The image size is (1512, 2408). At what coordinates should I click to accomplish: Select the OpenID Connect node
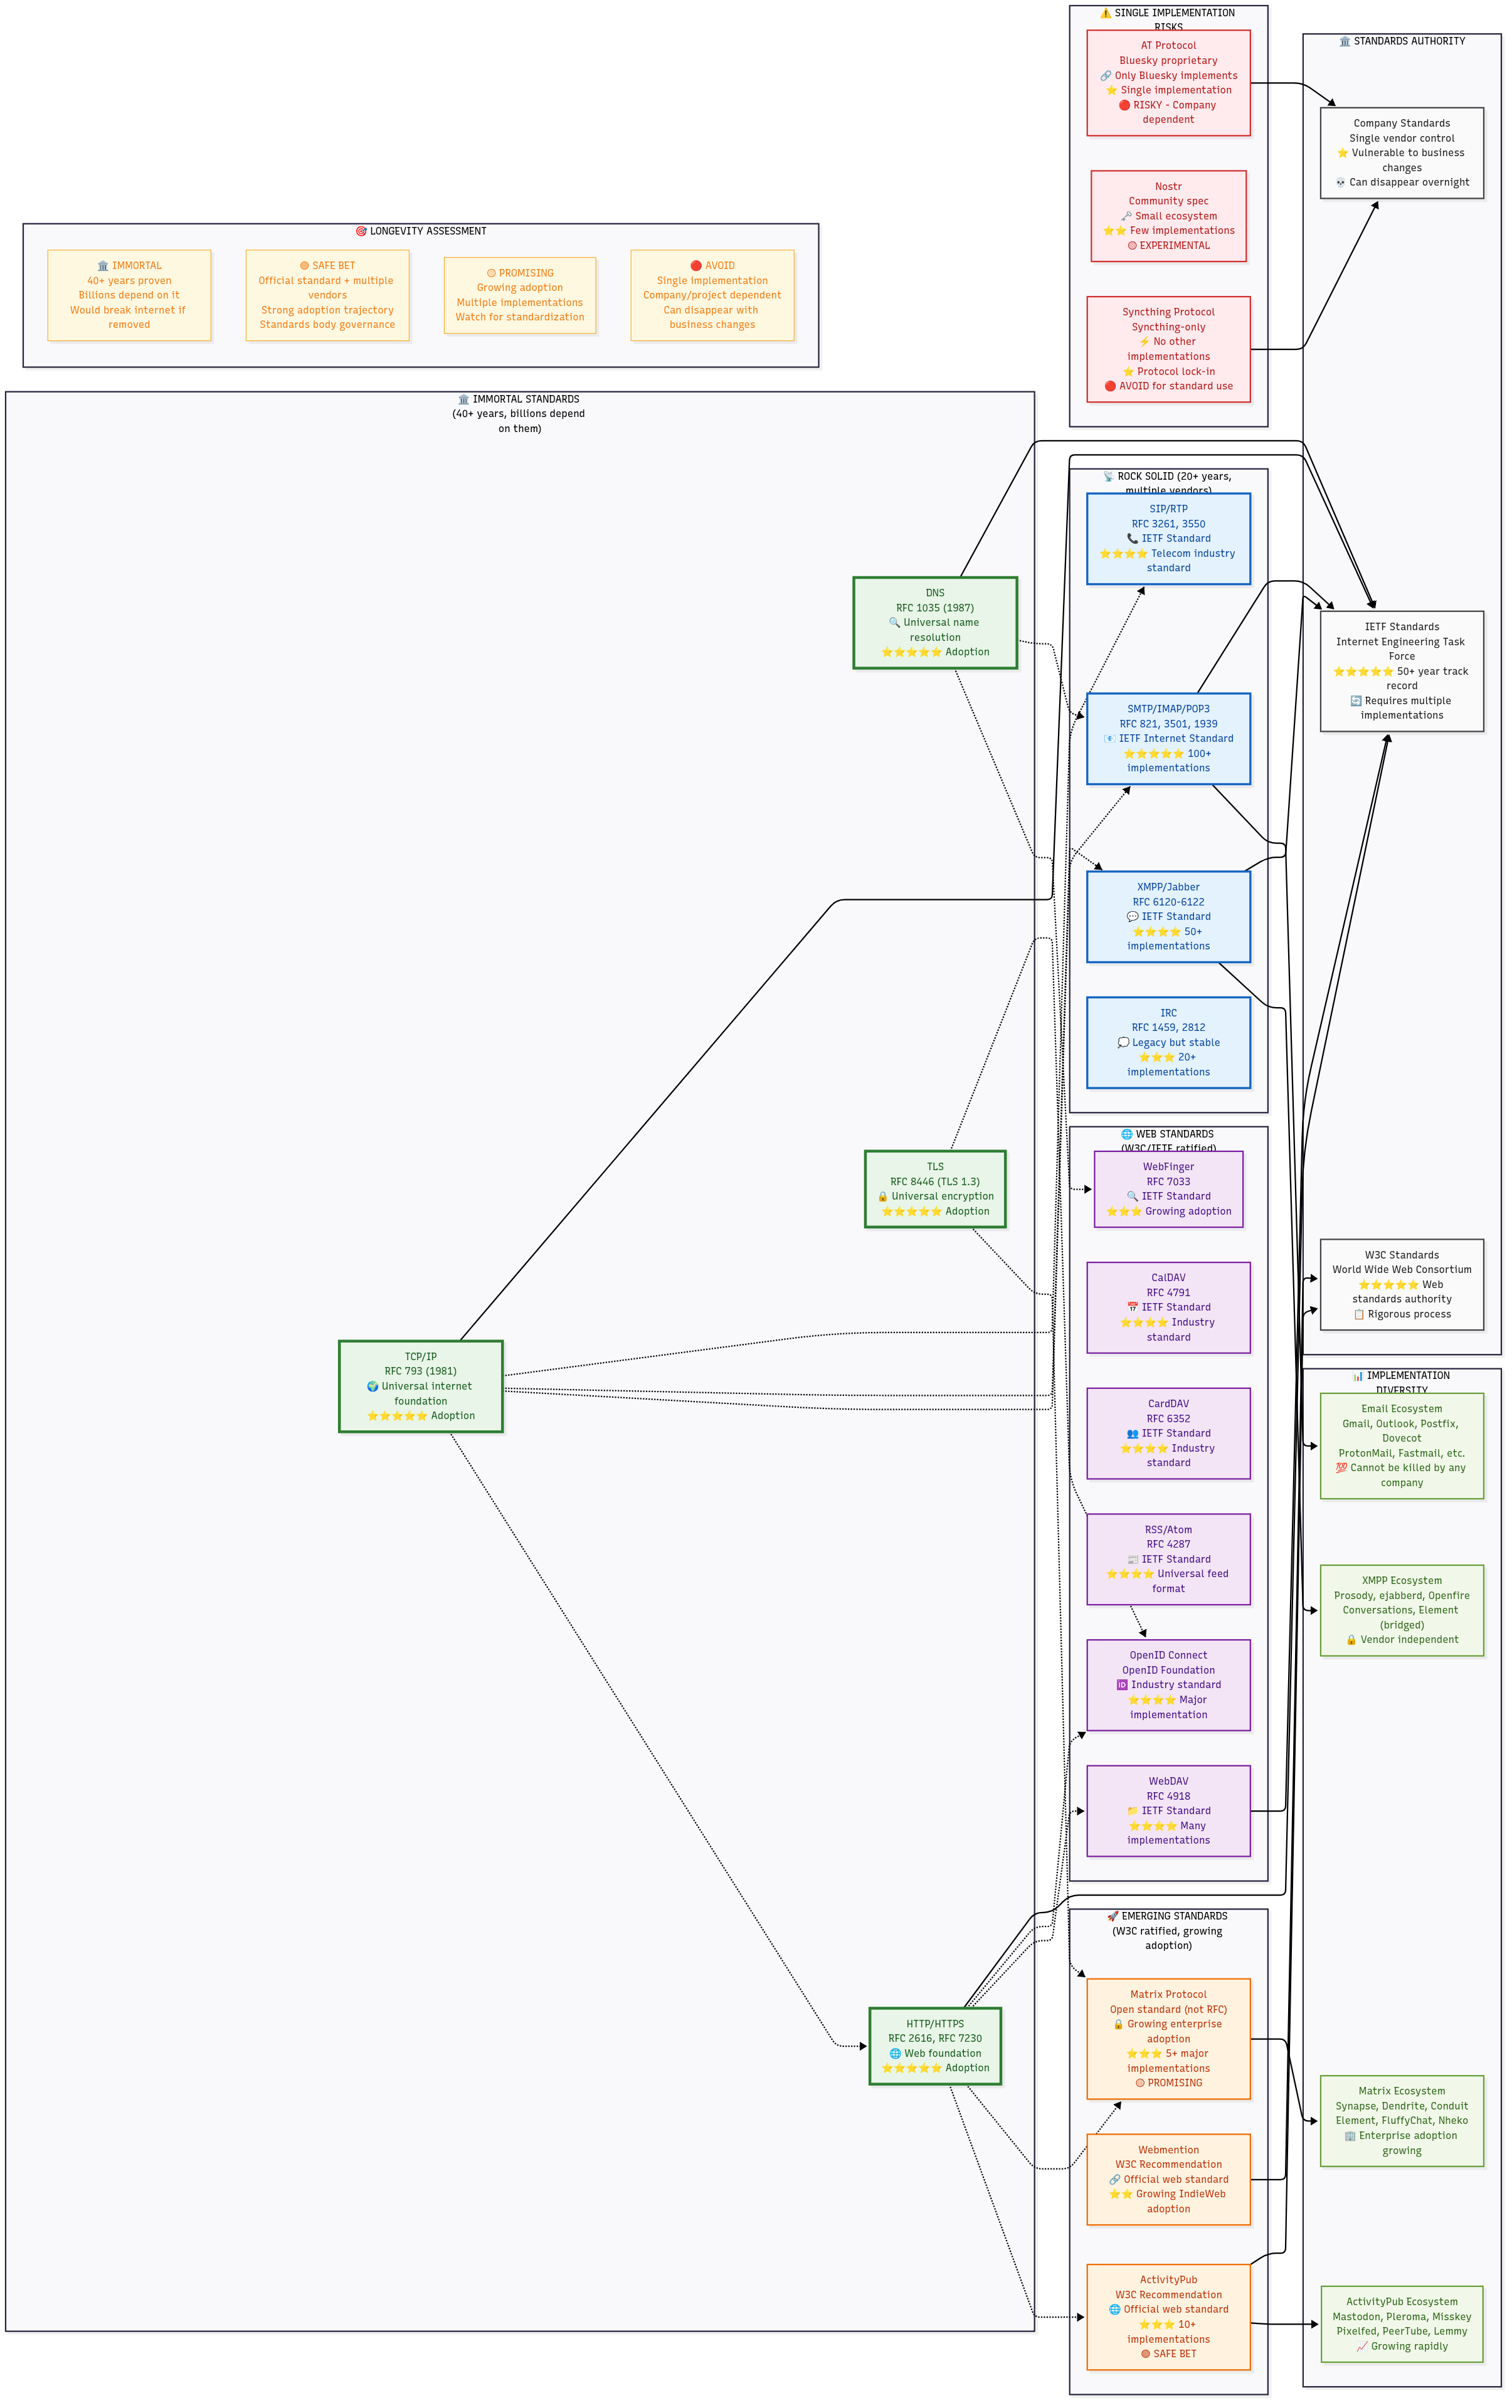tap(1168, 1685)
